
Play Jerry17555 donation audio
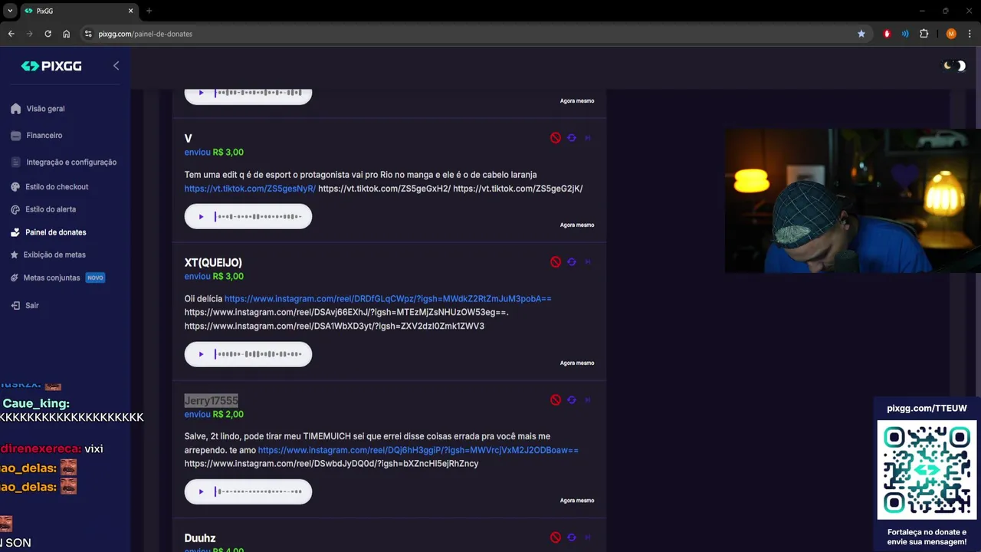click(x=201, y=492)
